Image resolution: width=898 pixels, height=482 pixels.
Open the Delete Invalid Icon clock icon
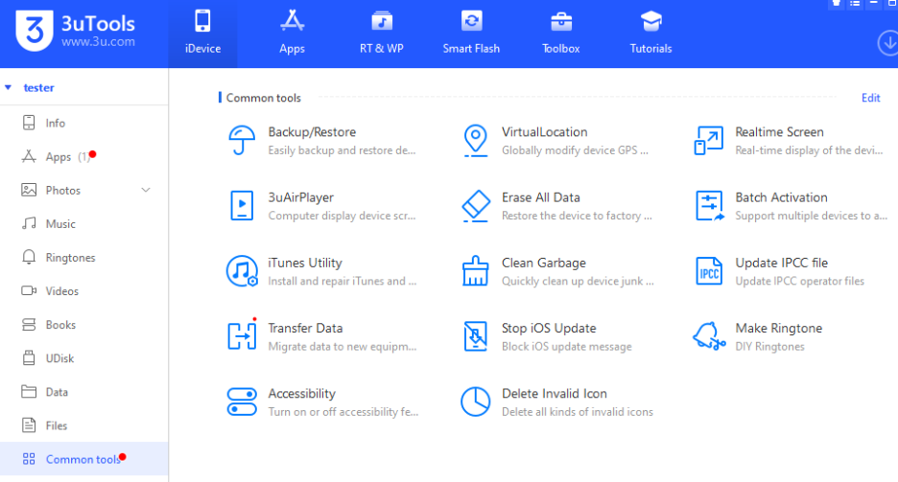click(x=475, y=402)
